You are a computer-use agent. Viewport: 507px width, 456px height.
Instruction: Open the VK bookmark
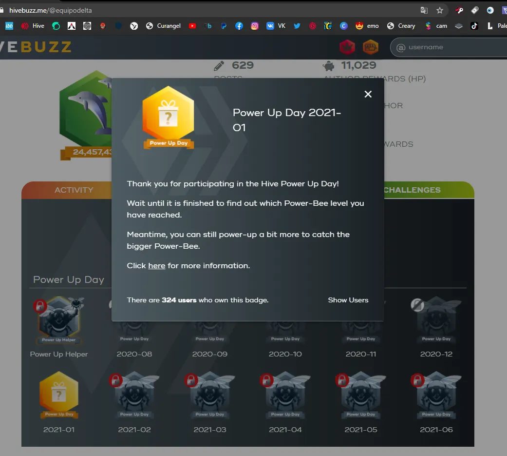(276, 26)
